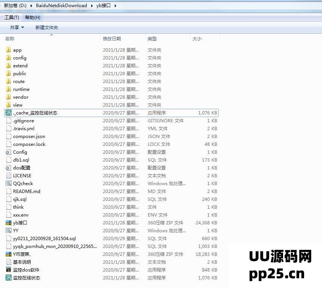
Task: Select the vendor folder icon
Action: tap(9, 97)
